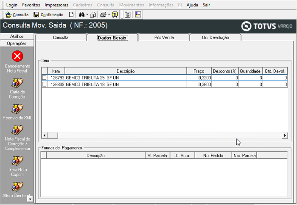Screen dimensions: 297x205
Task: Click the Operações sidebar button
Action: [17, 44]
